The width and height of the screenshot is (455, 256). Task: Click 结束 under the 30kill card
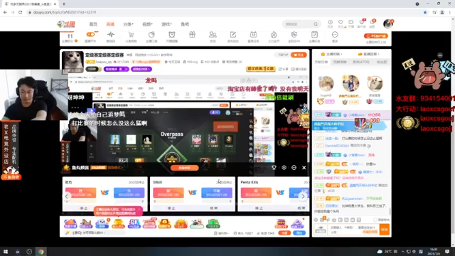[213, 208]
